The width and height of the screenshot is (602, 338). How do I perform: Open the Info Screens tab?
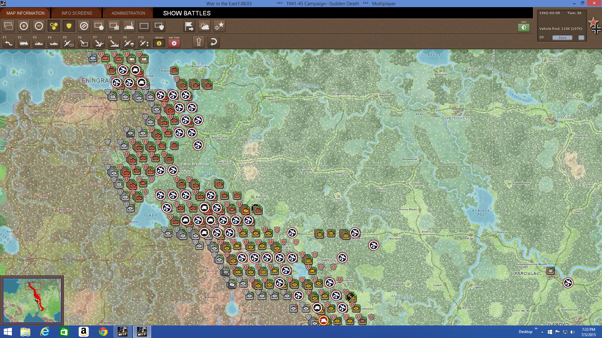pos(77,13)
